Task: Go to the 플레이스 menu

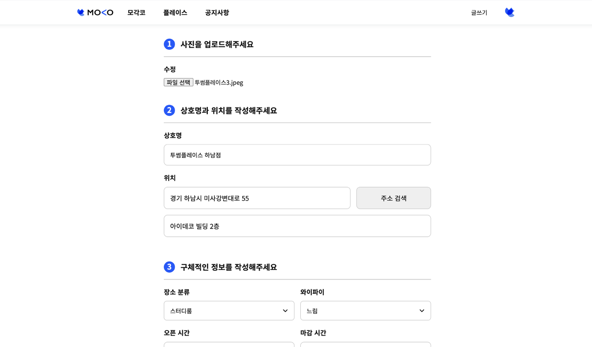Action: pos(175,13)
